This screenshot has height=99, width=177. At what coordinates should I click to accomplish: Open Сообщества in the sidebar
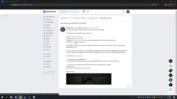coord(50,30)
